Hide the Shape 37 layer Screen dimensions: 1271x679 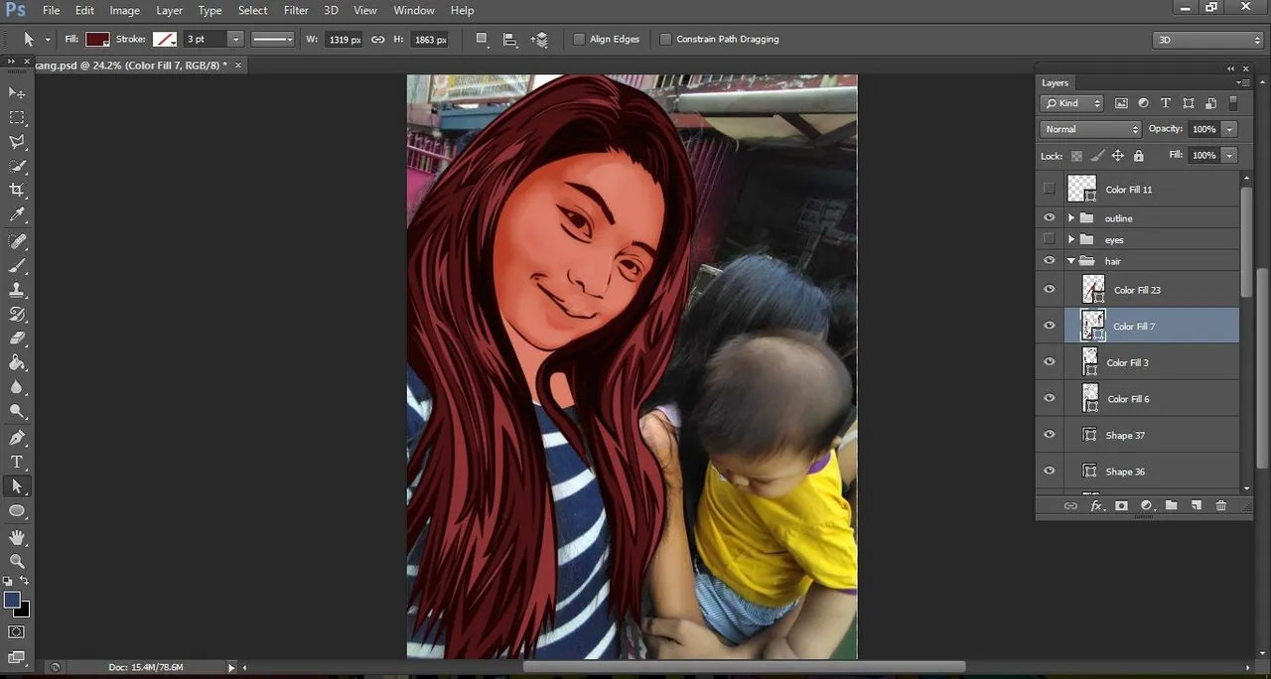point(1049,435)
